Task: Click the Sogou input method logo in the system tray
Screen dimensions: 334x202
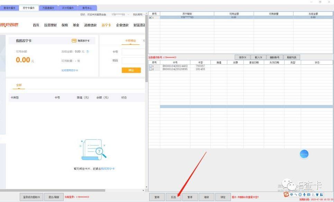Action: pos(286,195)
